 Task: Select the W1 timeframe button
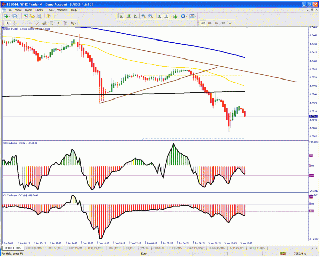pos(230,23)
